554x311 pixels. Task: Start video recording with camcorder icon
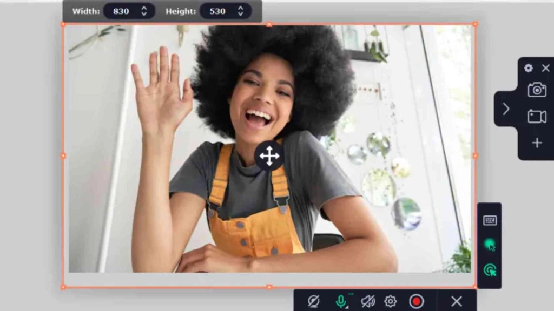tap(537, 116)
